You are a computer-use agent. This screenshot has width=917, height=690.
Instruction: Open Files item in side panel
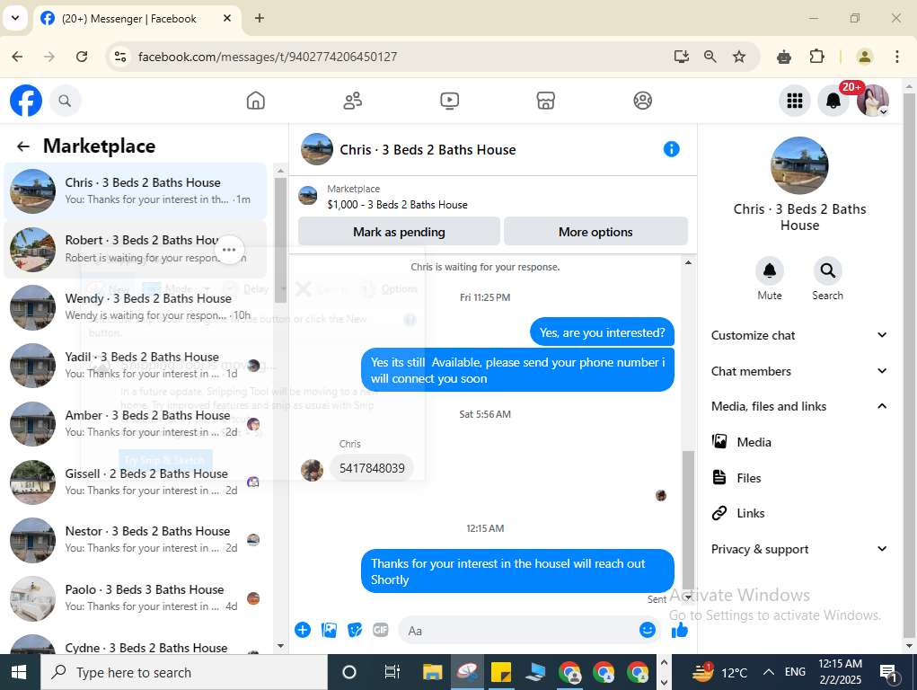799,478
